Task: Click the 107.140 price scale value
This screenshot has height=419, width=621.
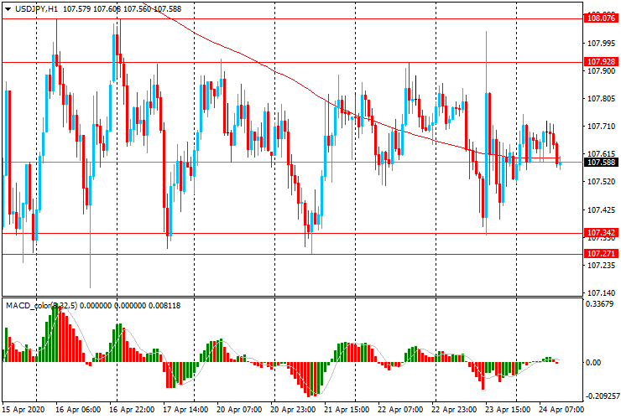Action: point(601,292)
